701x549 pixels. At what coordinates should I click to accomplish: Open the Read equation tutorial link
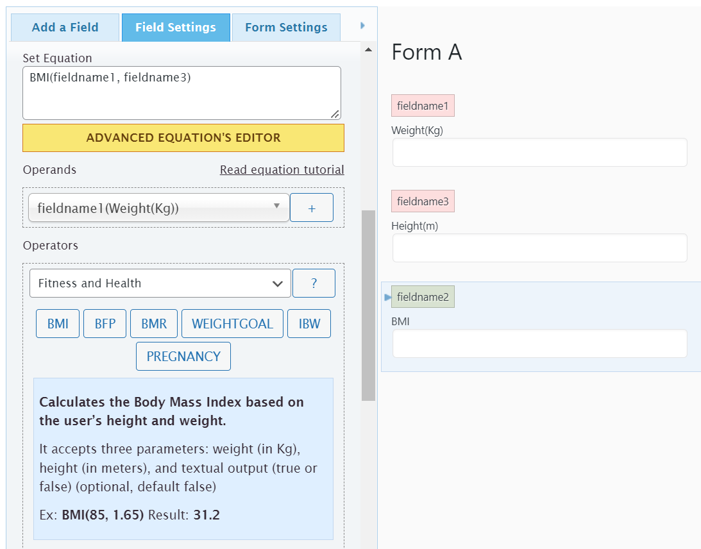(282, 170)
